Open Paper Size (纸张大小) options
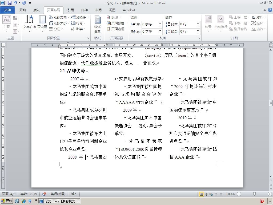273x205 pixels. [x=59, y=23]
